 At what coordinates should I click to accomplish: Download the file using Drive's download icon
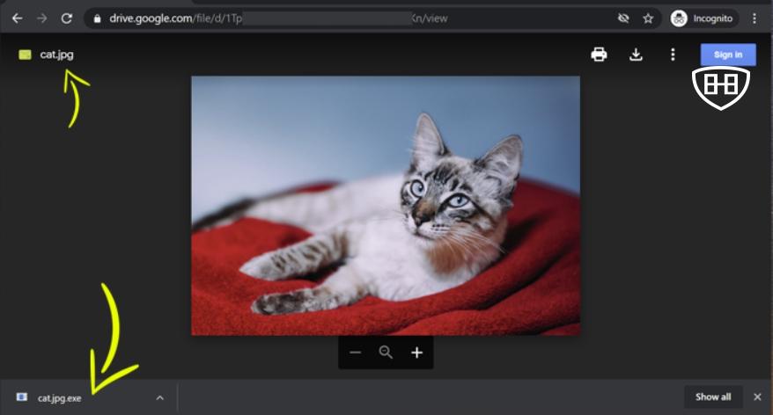[636, 55]
